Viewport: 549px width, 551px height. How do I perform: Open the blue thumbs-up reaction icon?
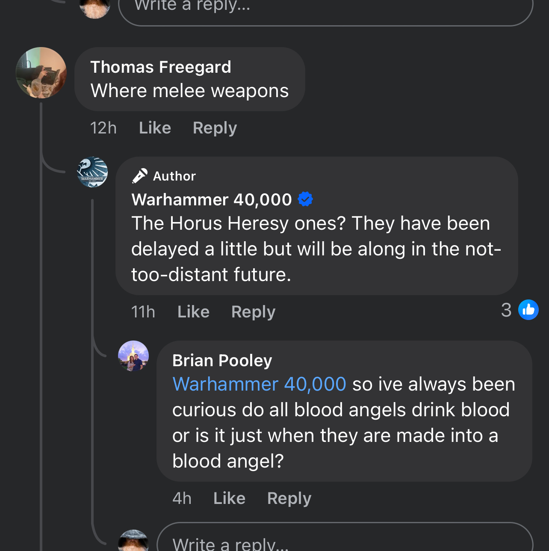coord(528,310)
